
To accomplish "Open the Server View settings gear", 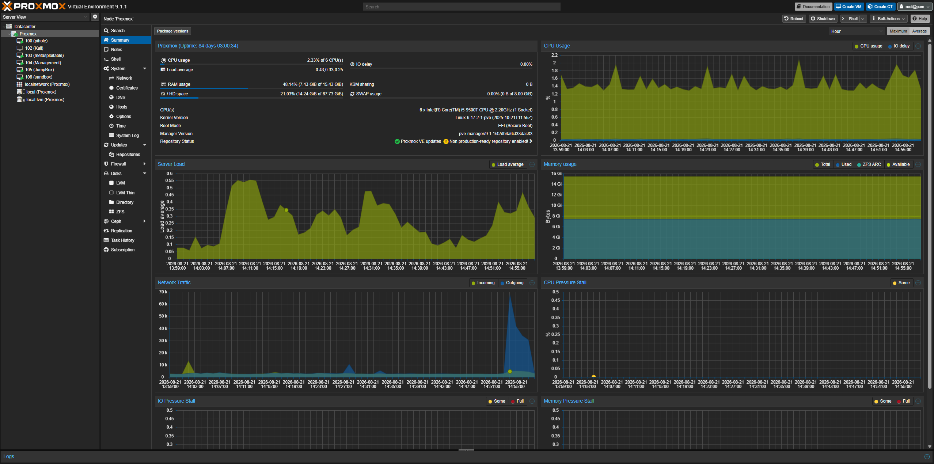I will (95, 17).
